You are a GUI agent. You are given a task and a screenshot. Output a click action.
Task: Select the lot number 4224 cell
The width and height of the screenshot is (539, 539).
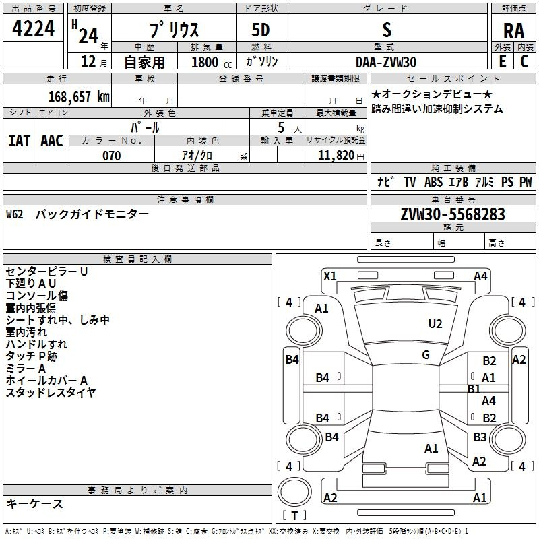[33, 28]
